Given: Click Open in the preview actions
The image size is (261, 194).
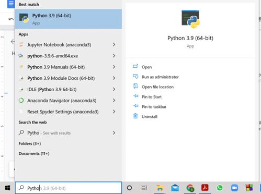Looking at the screenshot, I should coord(146,67).
